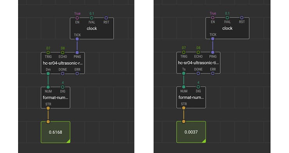This screenshot has width=289, height=153.
Task: Select the DIG pin on left format-number node
Action: click(62, 87)
